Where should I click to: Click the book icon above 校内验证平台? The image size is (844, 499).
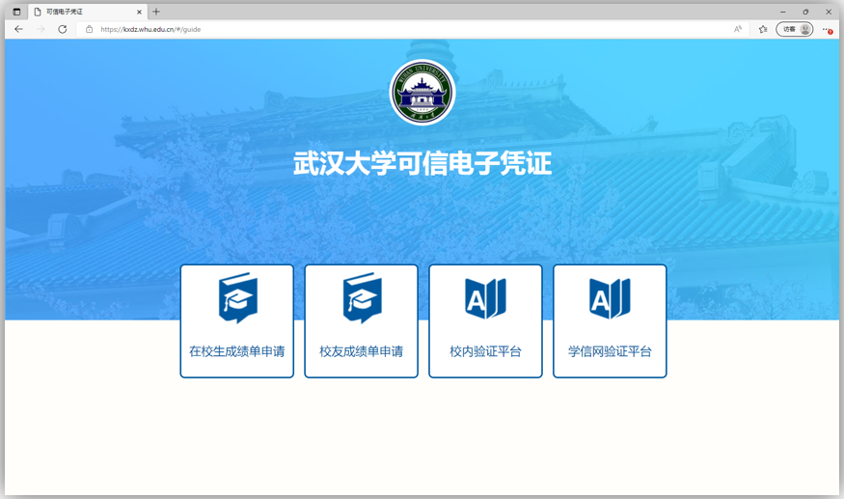point(485,298)
